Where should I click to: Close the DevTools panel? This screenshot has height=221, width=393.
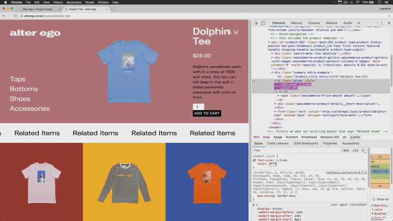[388, 23]
